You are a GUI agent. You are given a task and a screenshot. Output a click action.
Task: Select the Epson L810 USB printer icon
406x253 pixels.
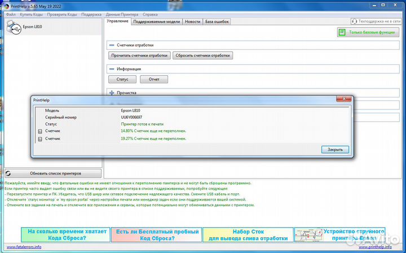pos(14,27)
